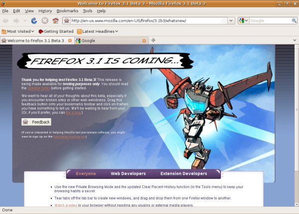
Task: Click the Most Visited folder icon
Action: tap(4, 31)
